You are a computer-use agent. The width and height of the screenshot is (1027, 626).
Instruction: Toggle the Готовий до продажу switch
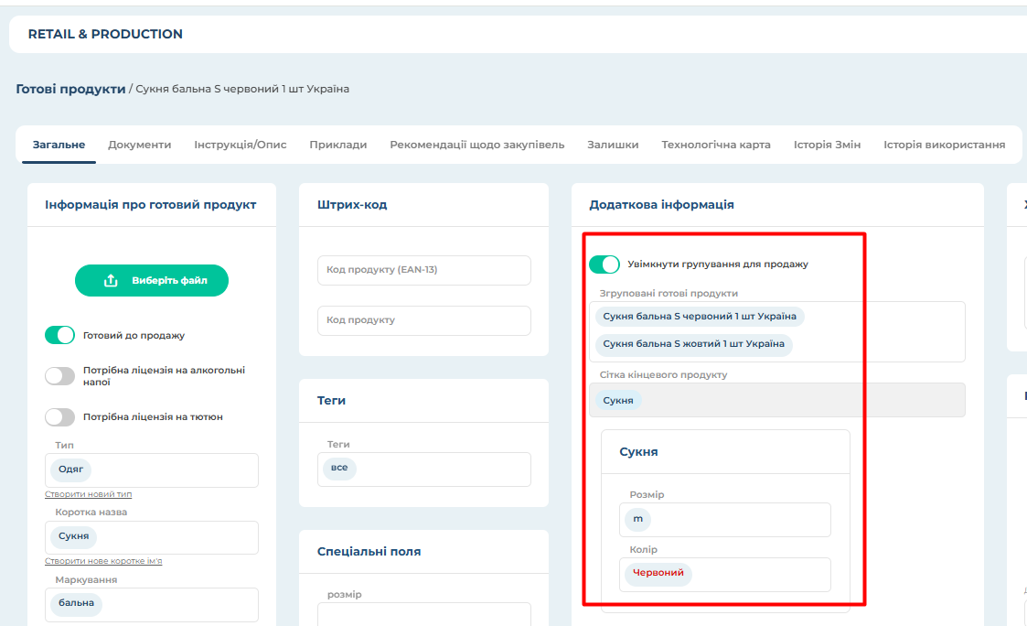coord(59,335)
